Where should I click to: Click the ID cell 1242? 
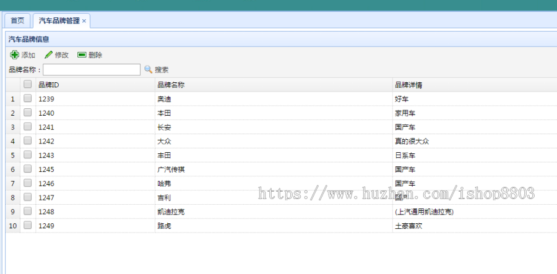[x=95, y=141]
